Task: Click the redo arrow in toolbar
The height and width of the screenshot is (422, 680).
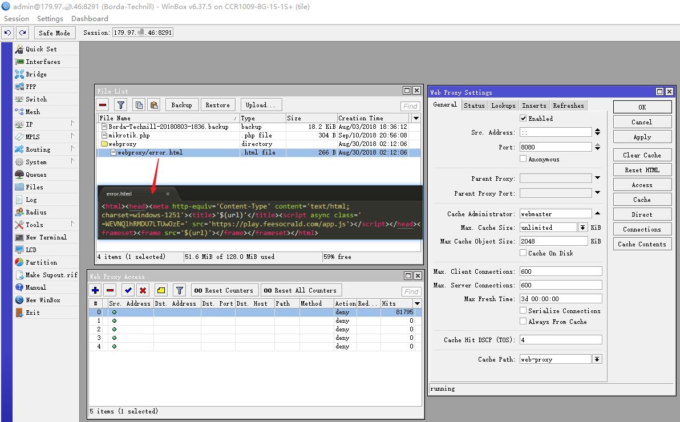Action: (x=23, y=33)
